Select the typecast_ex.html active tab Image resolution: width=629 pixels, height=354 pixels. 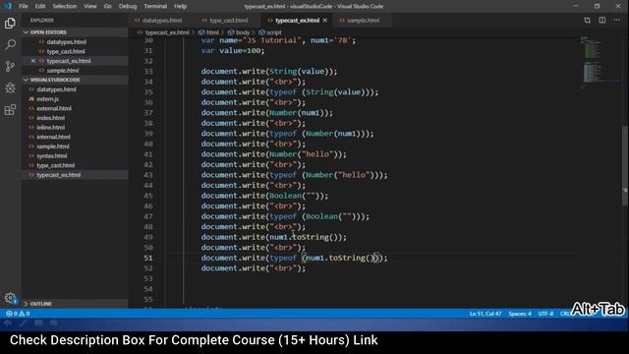(x=297, y=20)
